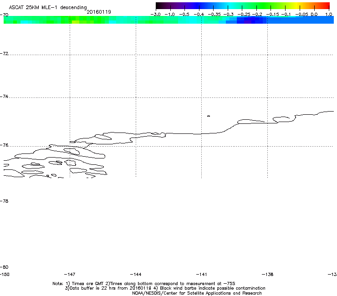Click the colorbar label -0.05
The image size is (337, 296).
click(302, 15)
